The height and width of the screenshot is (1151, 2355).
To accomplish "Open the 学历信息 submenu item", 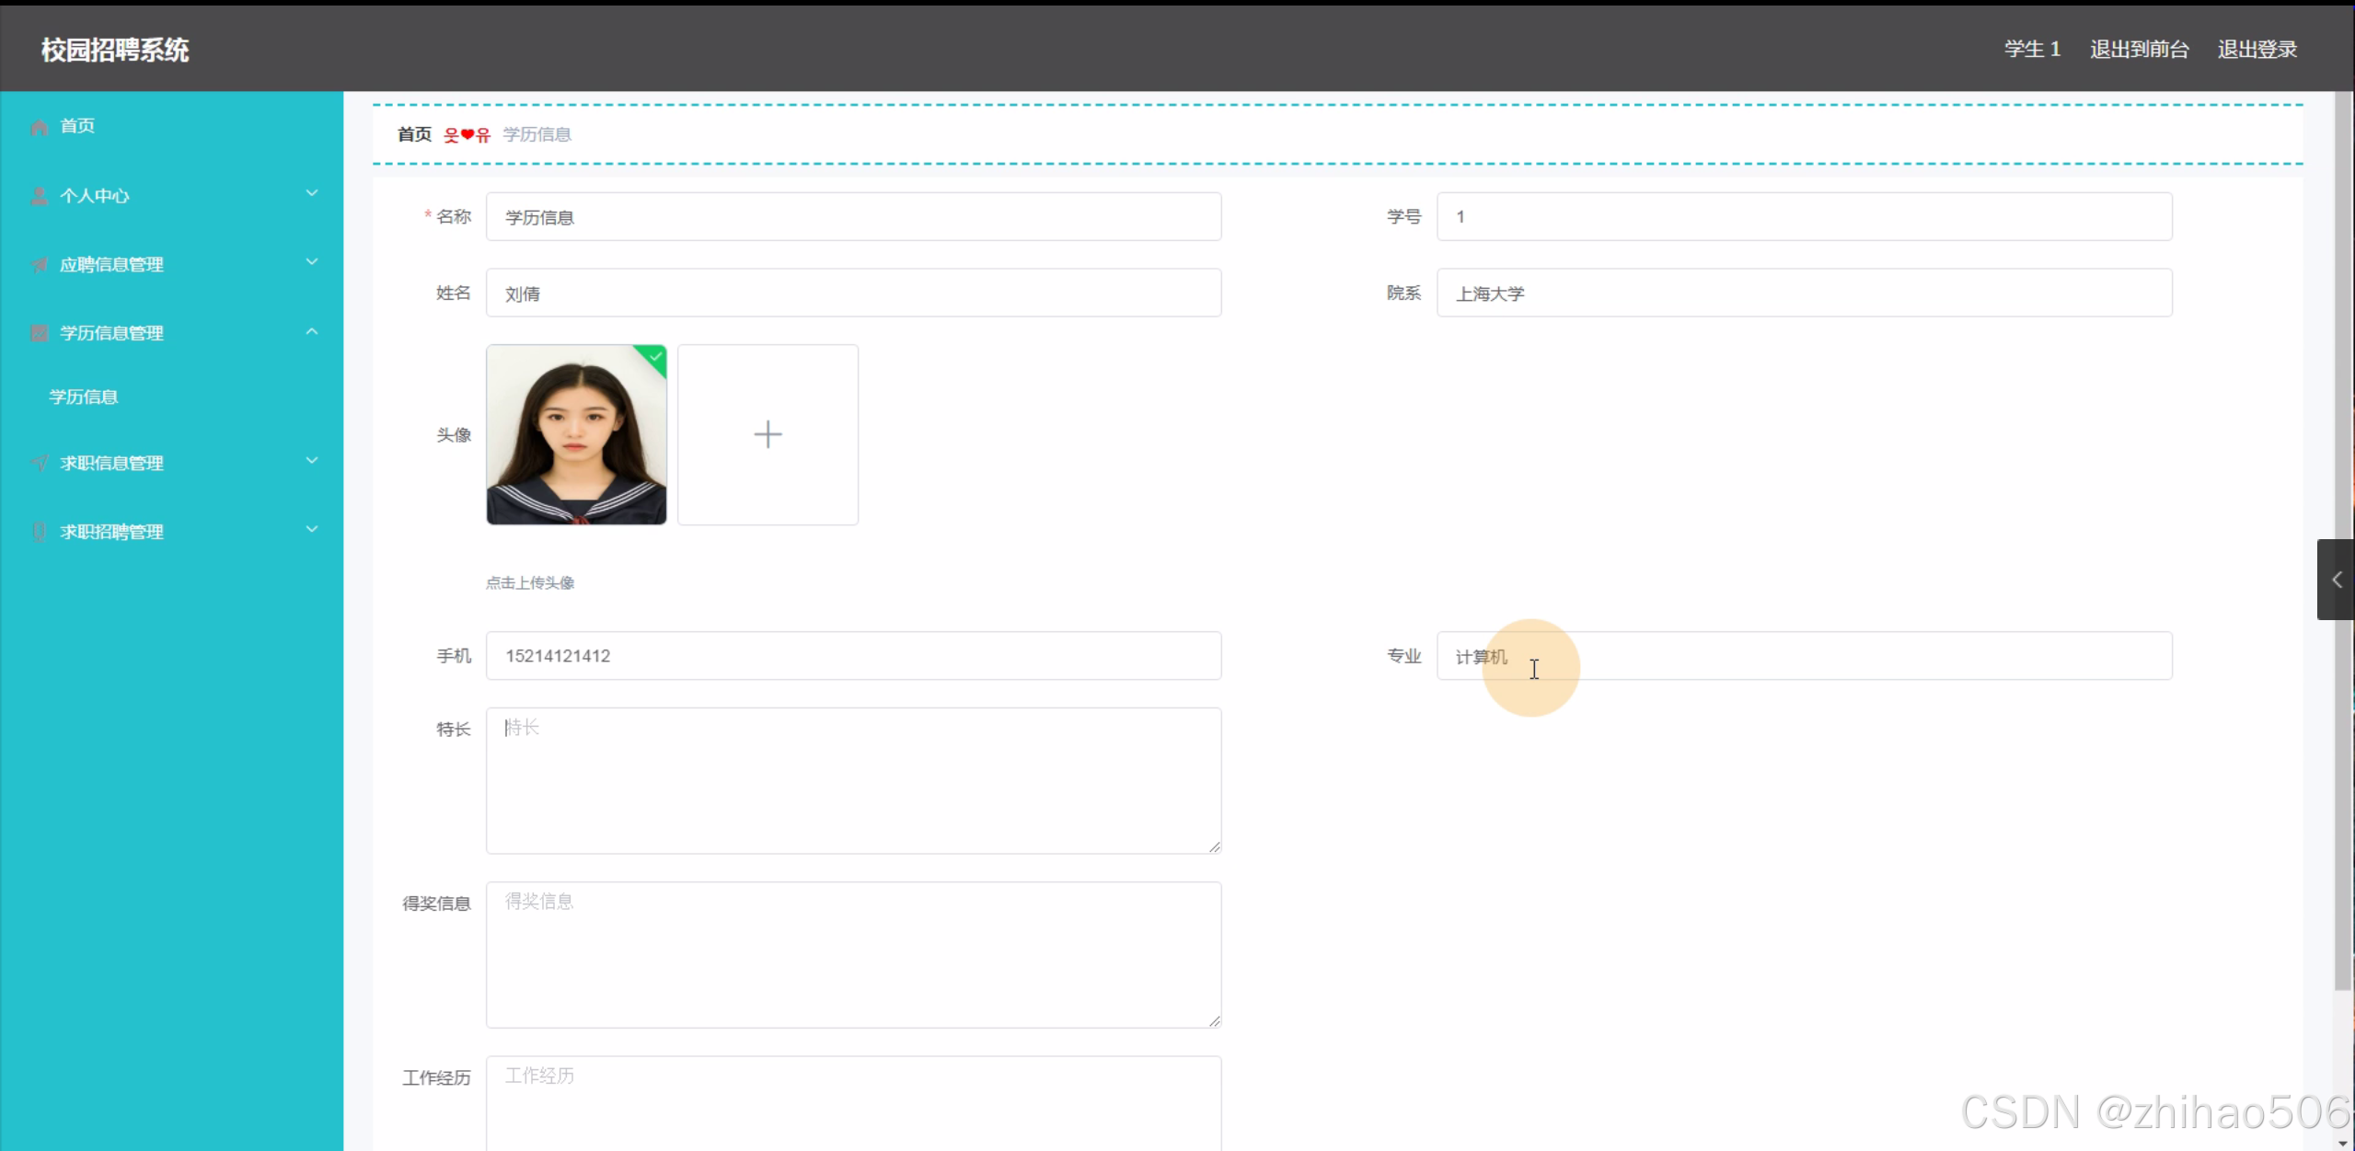I will [x=84, y=397].
